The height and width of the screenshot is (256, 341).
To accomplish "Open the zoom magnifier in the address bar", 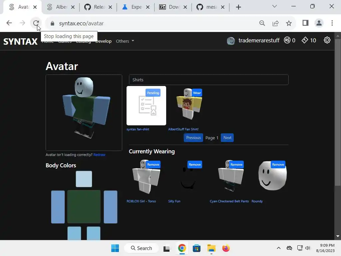I will tap(262, 23).
